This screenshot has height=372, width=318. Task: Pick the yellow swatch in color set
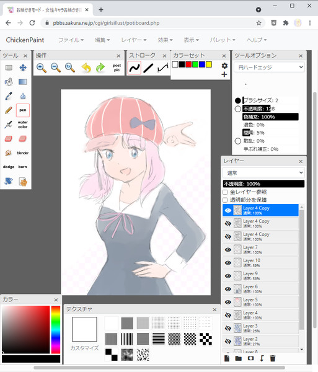click(209, 64)
